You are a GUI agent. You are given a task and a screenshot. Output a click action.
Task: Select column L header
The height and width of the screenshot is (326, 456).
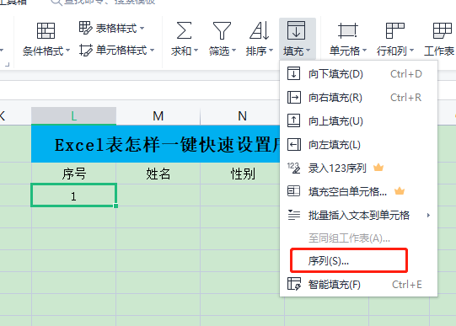coord(73,116)
